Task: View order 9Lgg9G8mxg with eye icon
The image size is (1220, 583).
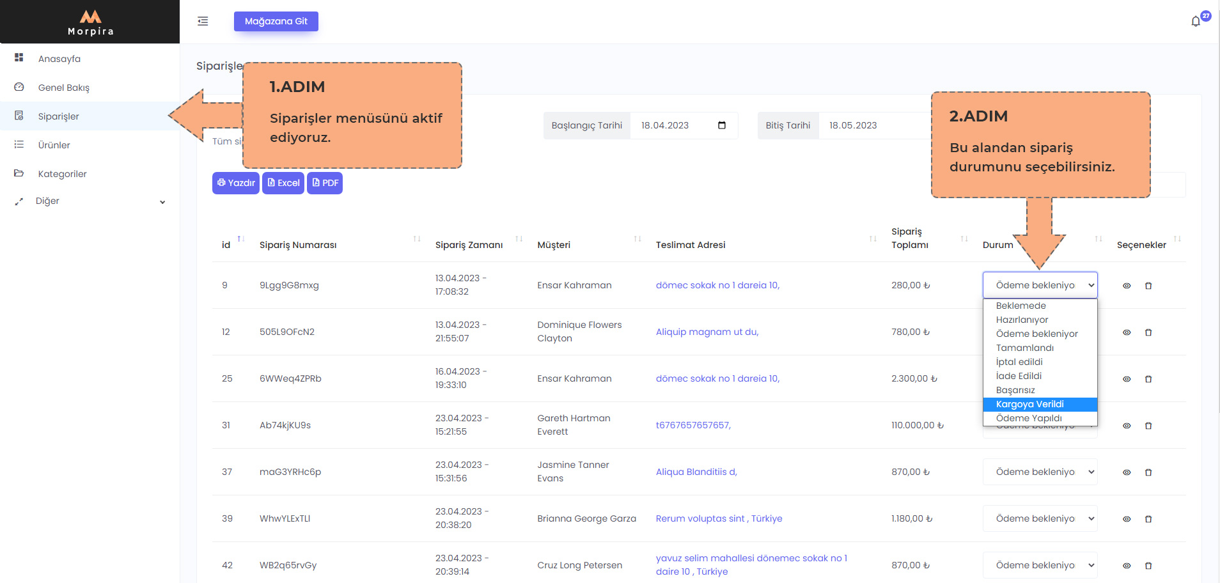Action: 1127,286
